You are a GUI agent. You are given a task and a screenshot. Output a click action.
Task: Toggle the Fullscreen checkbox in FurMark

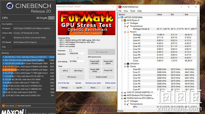click(x=71, y=51)
